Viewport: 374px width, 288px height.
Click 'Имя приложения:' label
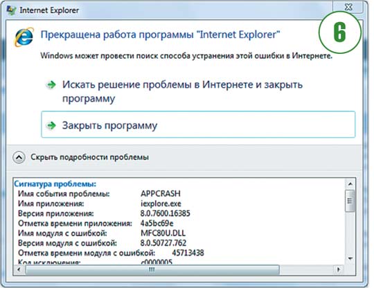tap(51, 204)
